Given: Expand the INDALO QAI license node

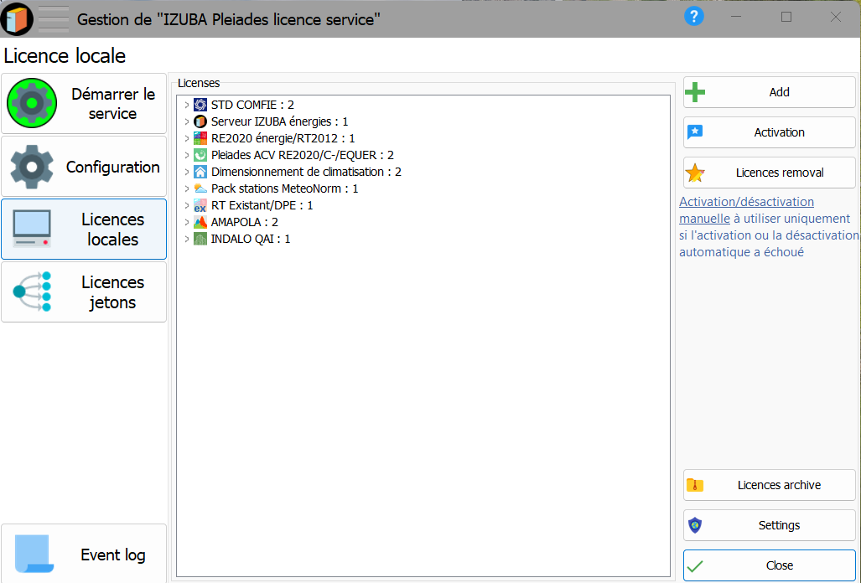Looking at the screenshot, I should click(x=187, y=239).
